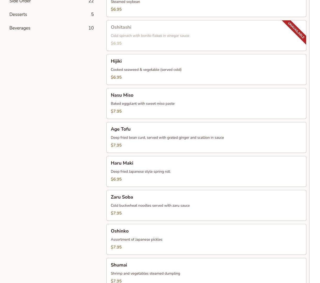Click the $7.95 price under Zaru Soba
This screenshot has width=320, height=283.
coord(116,213)
